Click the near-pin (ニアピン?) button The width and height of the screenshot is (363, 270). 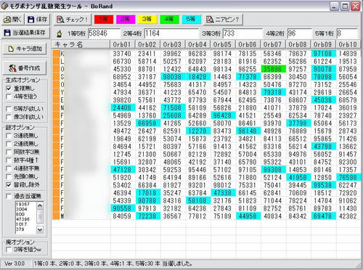click(x=224, y=20)
